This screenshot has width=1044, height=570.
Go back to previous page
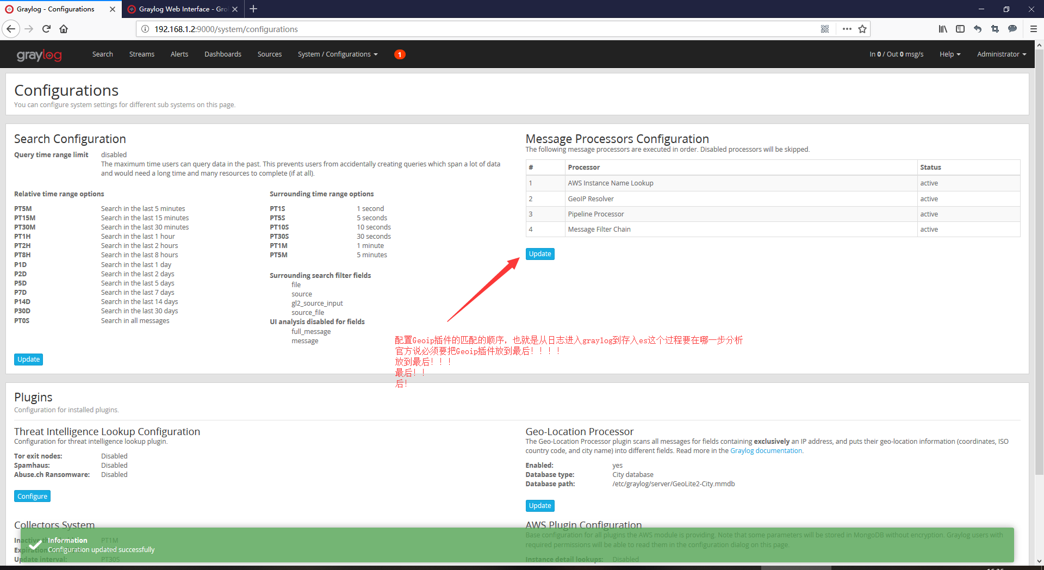click(11, 29)
